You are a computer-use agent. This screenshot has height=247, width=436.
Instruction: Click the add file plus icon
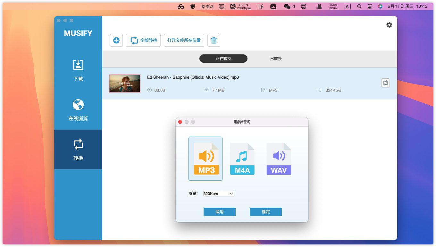116,40
